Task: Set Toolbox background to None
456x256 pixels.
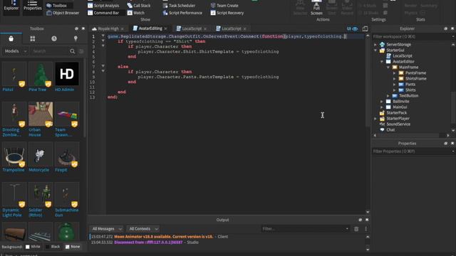Action: point(73,247)
